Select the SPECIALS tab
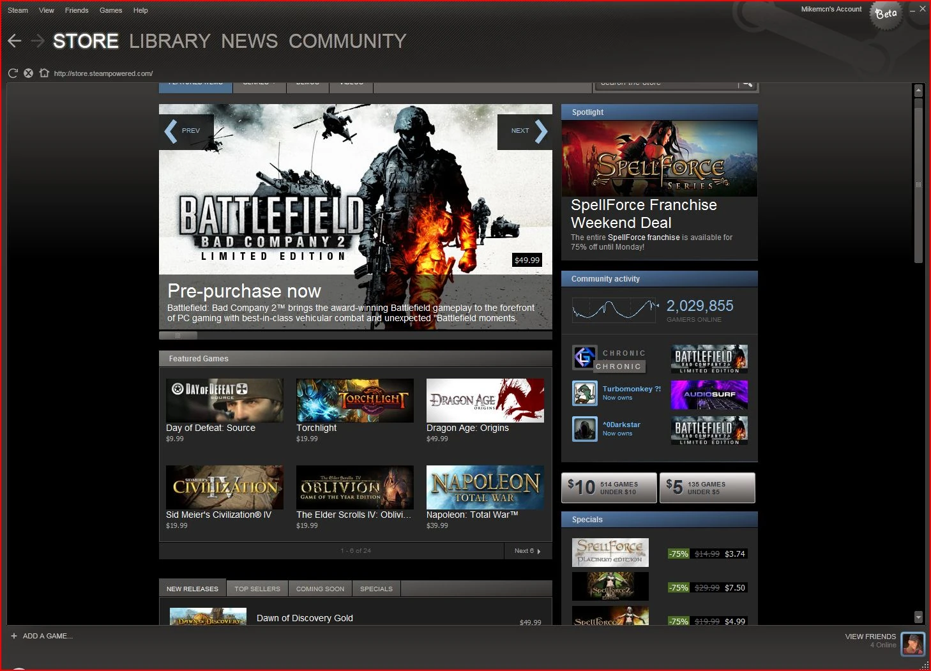 (376, 589)
